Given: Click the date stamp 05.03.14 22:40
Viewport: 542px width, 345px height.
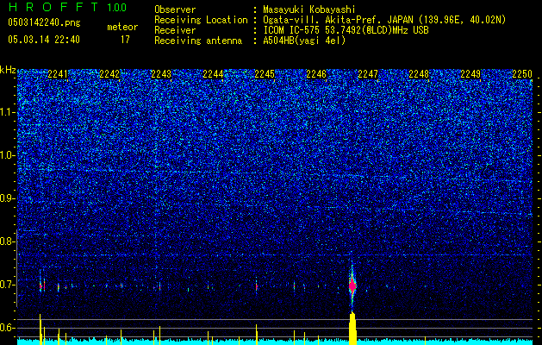Looking at the screenshot, I should point(44,40).
